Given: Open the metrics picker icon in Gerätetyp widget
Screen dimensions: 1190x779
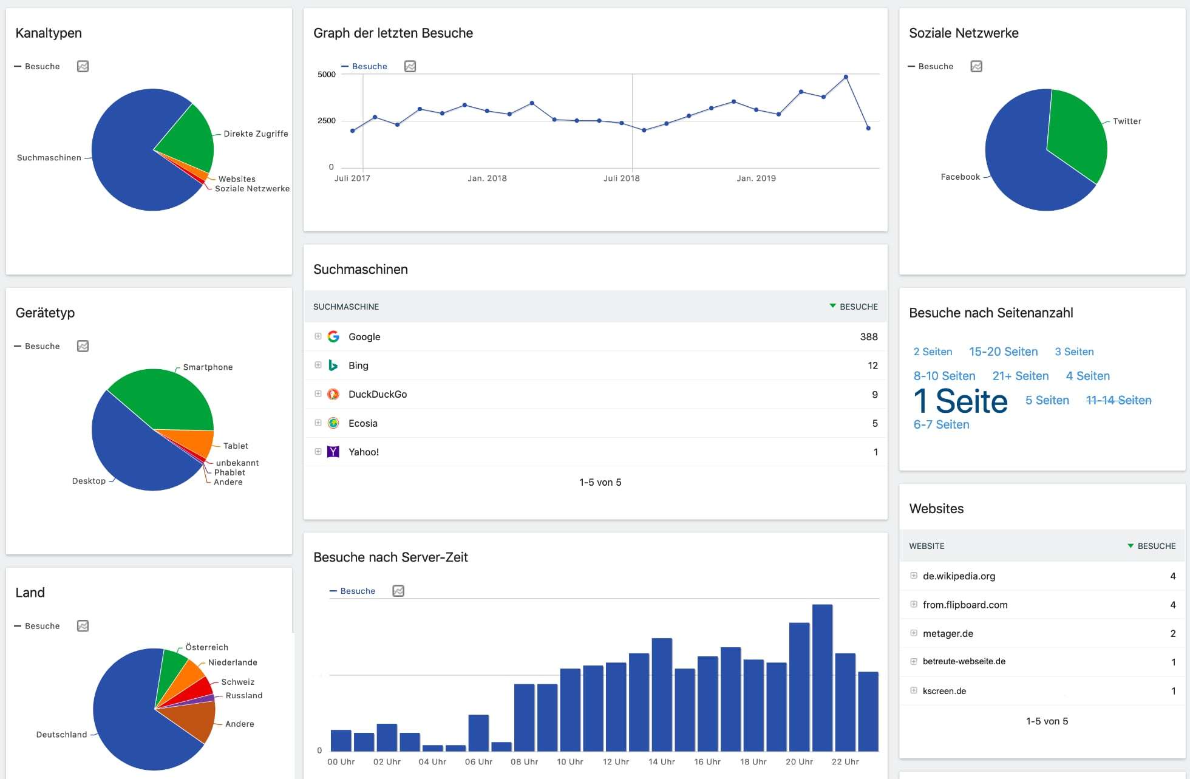Looking at the screenshot, I should point(83,346).
